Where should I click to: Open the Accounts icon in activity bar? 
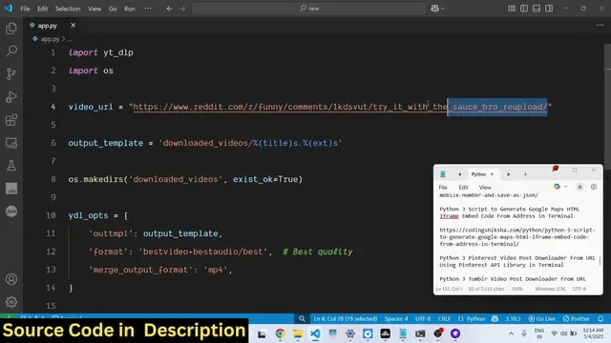tap(11, 279)
